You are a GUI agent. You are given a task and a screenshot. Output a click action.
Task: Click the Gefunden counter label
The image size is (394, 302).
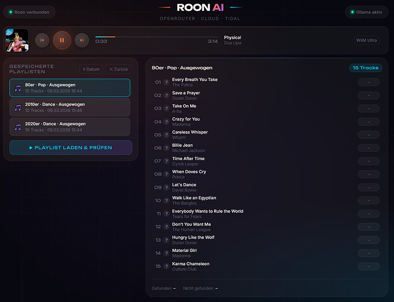coord(164,288)
